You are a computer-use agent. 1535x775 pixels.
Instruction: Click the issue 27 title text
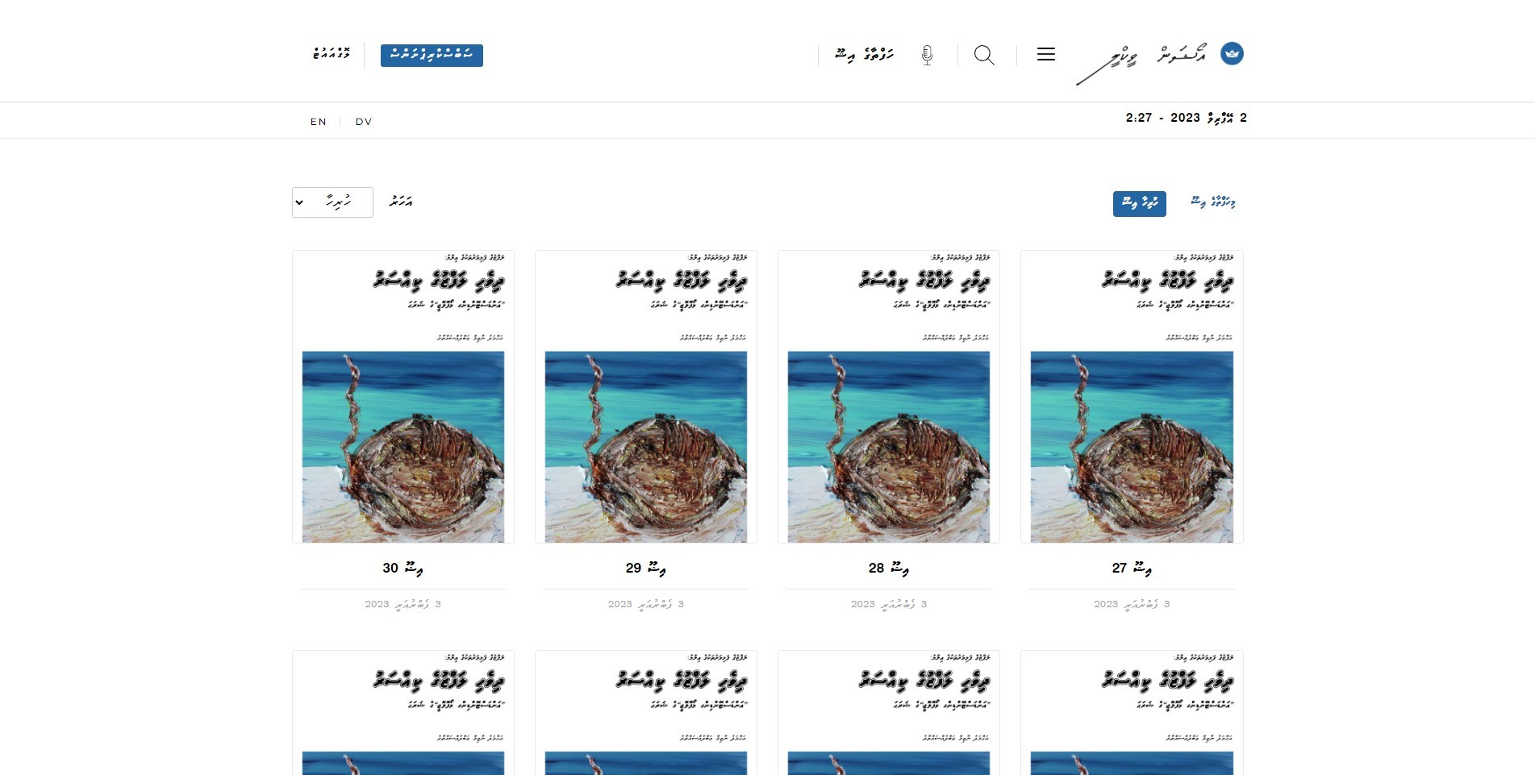(x=1132, y=569)
